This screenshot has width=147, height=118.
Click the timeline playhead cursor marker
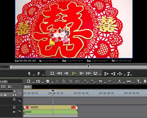coord(53,91)
